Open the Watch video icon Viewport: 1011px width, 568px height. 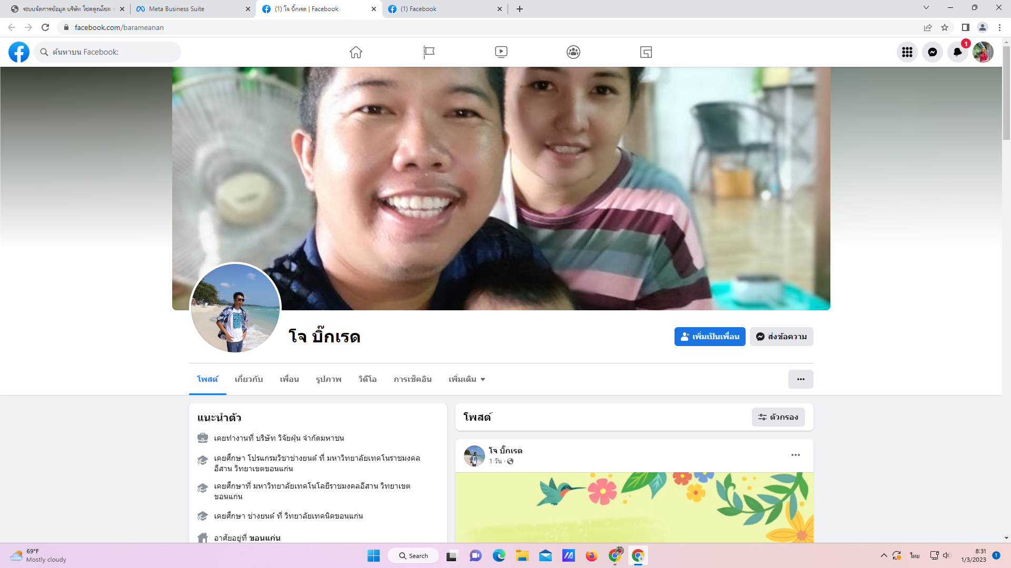pos(501,52)
